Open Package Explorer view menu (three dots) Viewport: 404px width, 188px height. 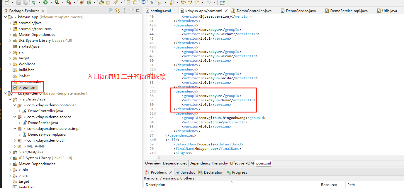[124, 11]
